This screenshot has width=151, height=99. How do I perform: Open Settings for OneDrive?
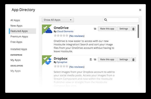point(124,29)
